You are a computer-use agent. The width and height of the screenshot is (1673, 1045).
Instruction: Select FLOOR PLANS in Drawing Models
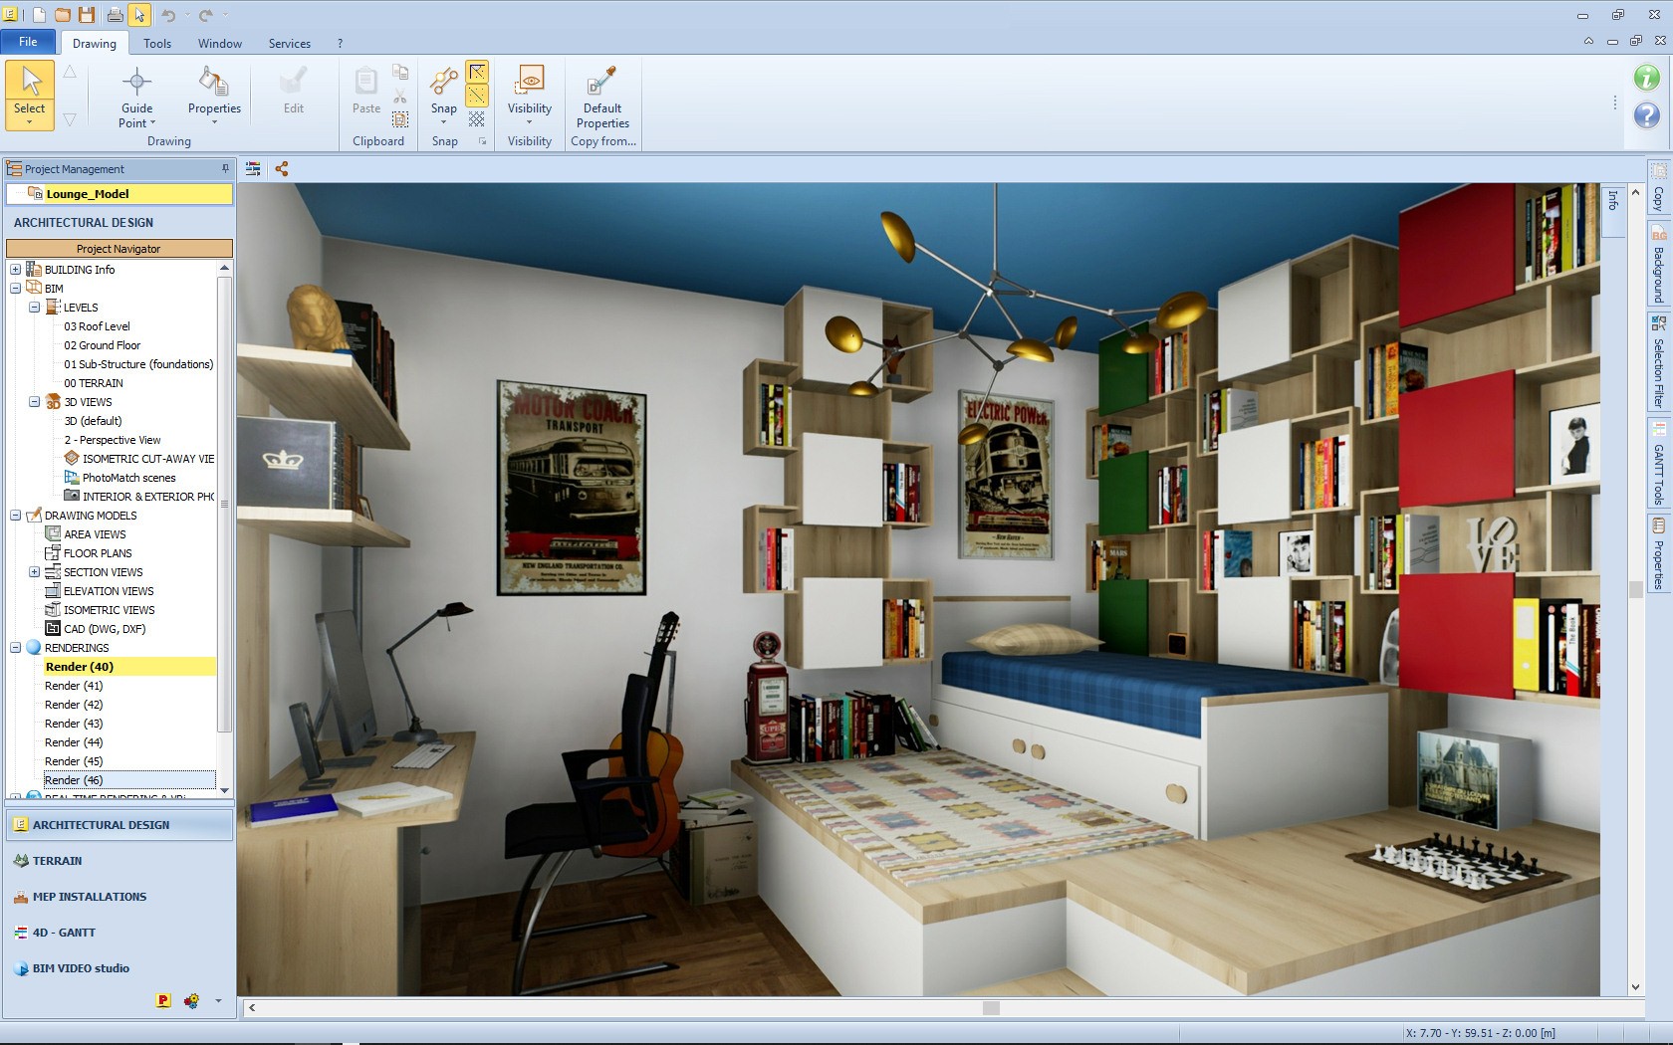[x=98, y=553]
